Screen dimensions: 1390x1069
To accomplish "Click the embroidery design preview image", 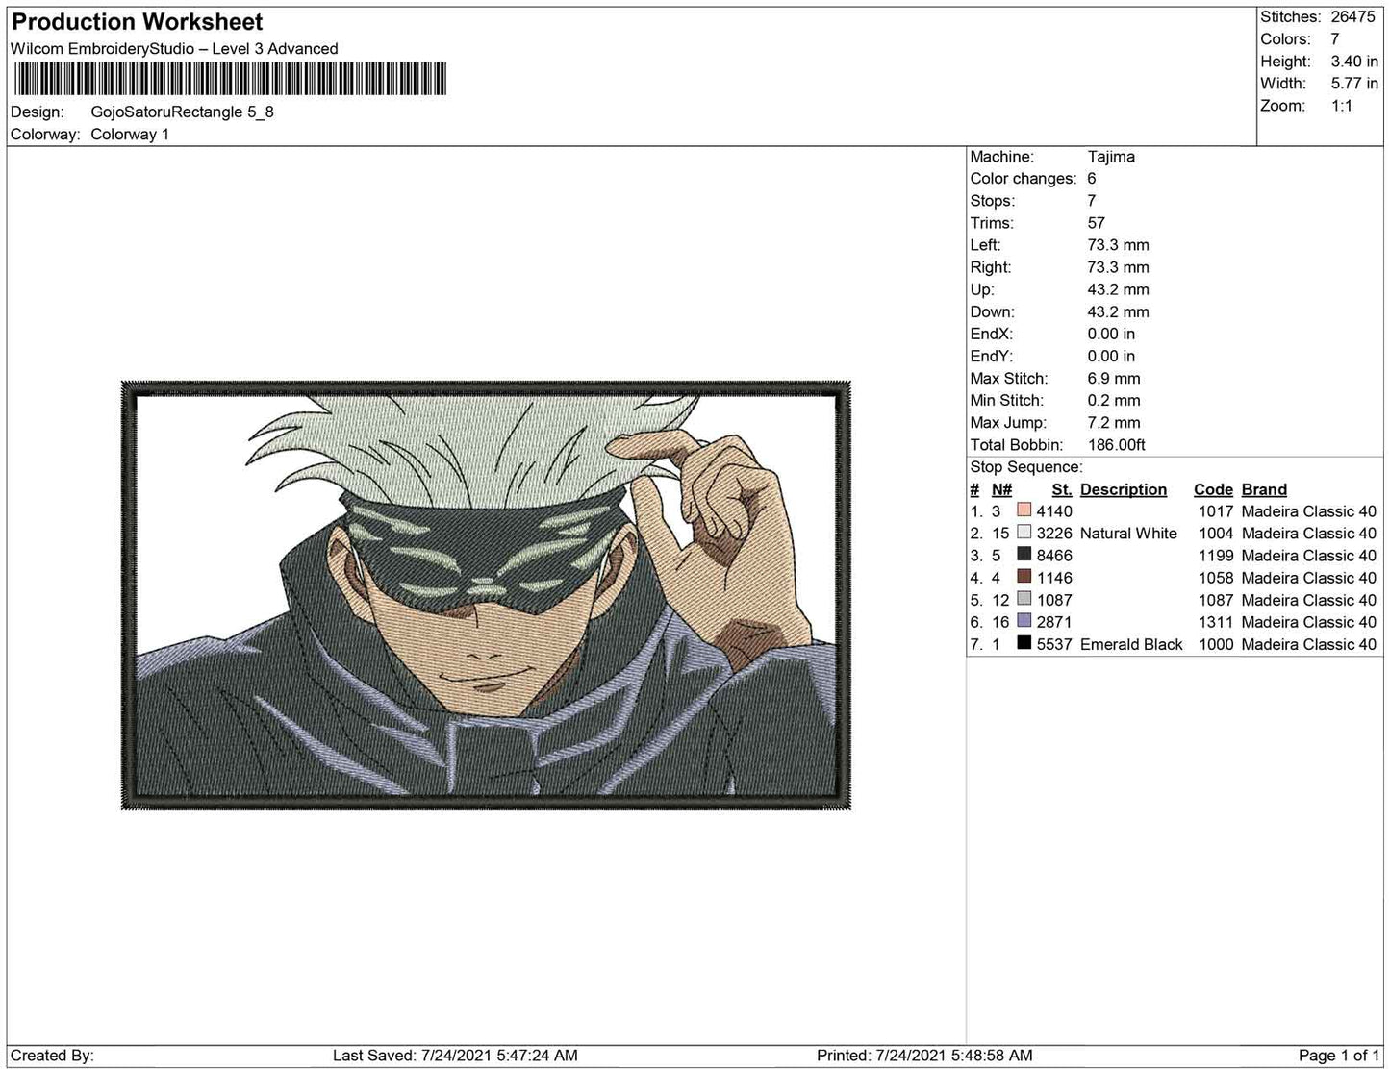I will 487,596.
